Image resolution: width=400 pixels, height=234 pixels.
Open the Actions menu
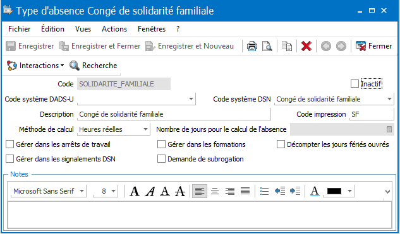click(114, 29)
